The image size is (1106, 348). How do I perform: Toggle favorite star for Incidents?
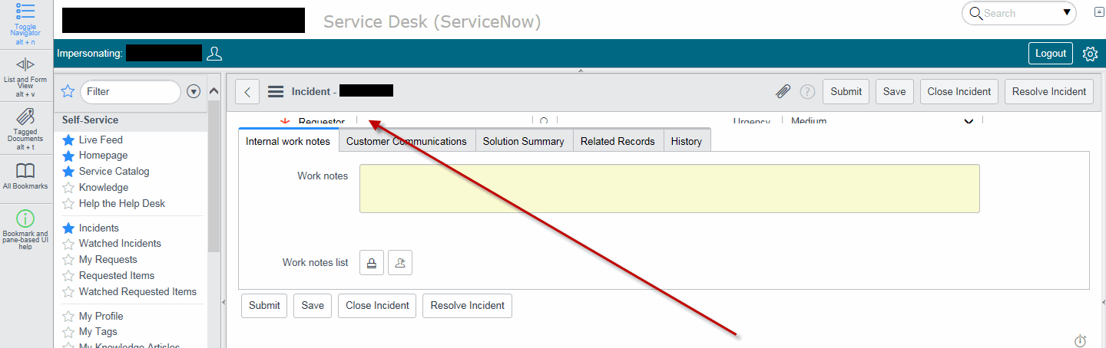click(x=68, y=228)
